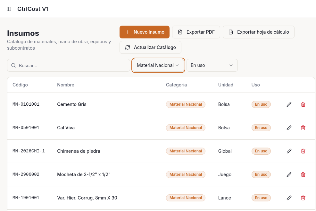
Task: Delete the Mocheta row via trash icon
Action: tap(303, 174)
